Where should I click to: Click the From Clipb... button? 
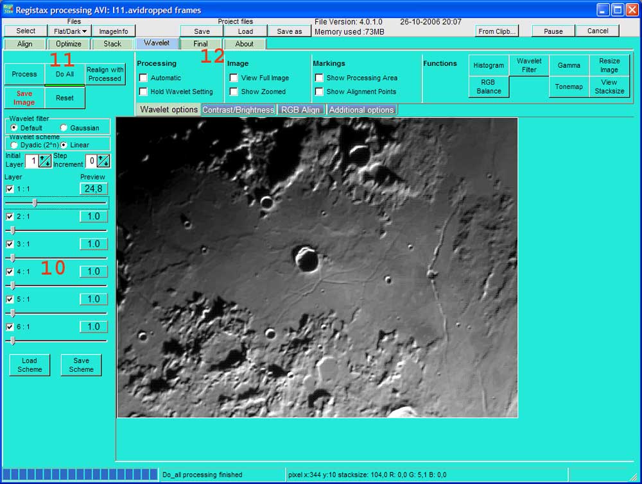tap(497, 31)
